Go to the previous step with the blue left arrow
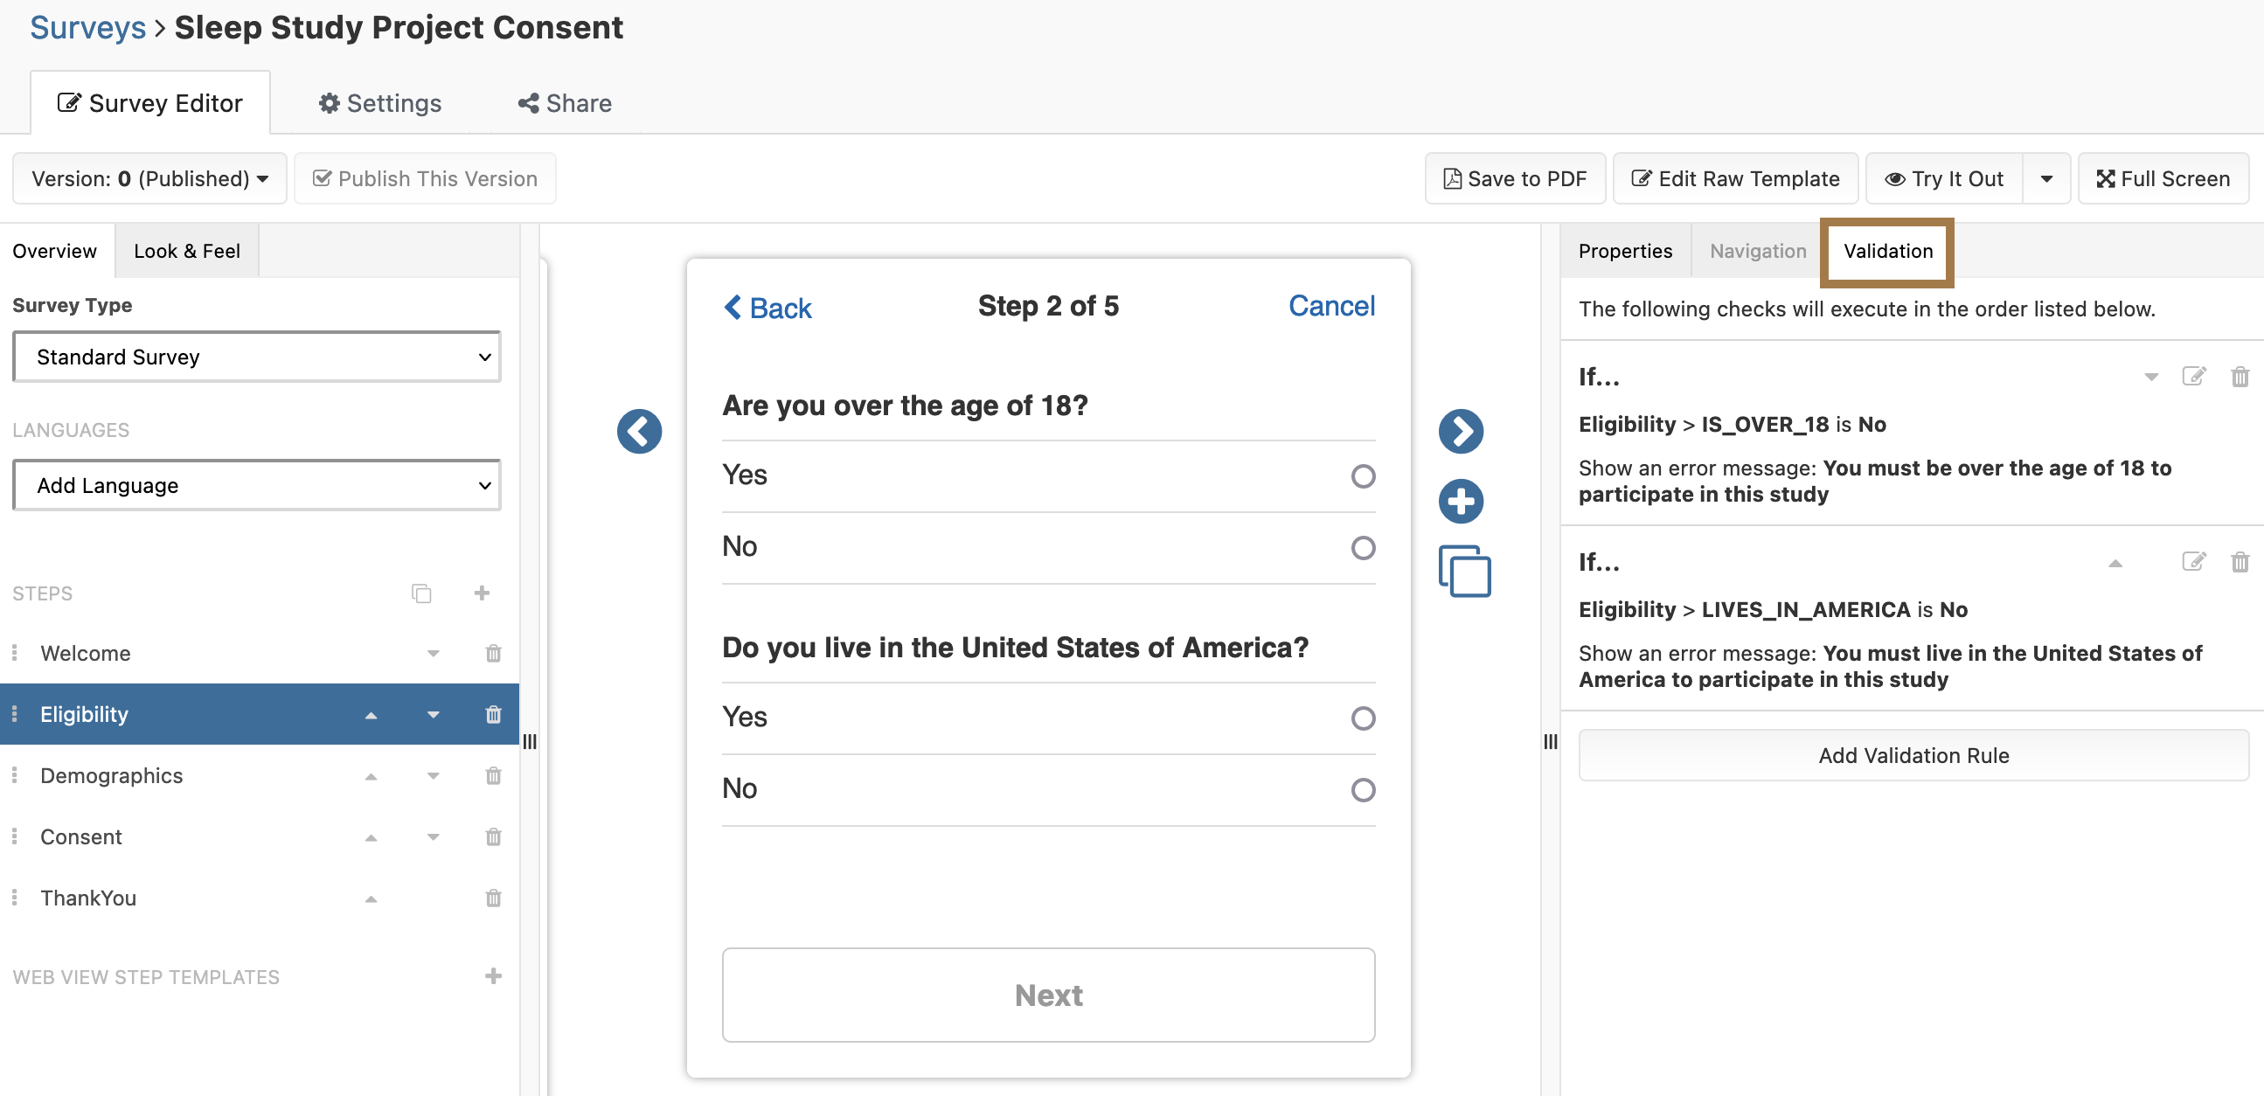Screen dimensions: 2264x1096 point(639,432)
